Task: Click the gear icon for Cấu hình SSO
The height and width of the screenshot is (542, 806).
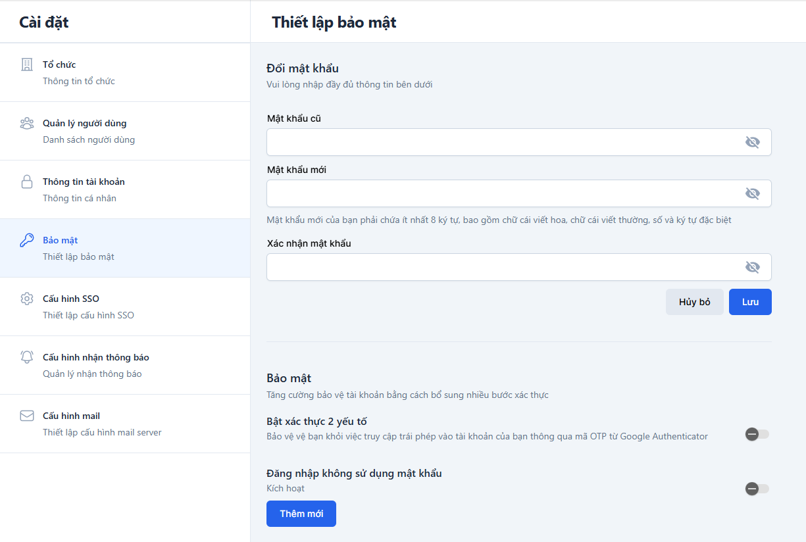Action: (x=27, y=299)
